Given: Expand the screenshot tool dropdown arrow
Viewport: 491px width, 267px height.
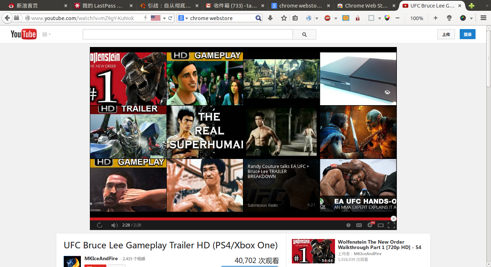Looking at the screenshot, I should 380,18.
